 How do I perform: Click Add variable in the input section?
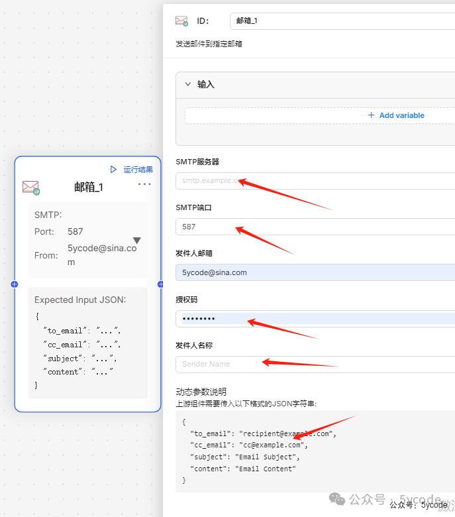[401, 115]
